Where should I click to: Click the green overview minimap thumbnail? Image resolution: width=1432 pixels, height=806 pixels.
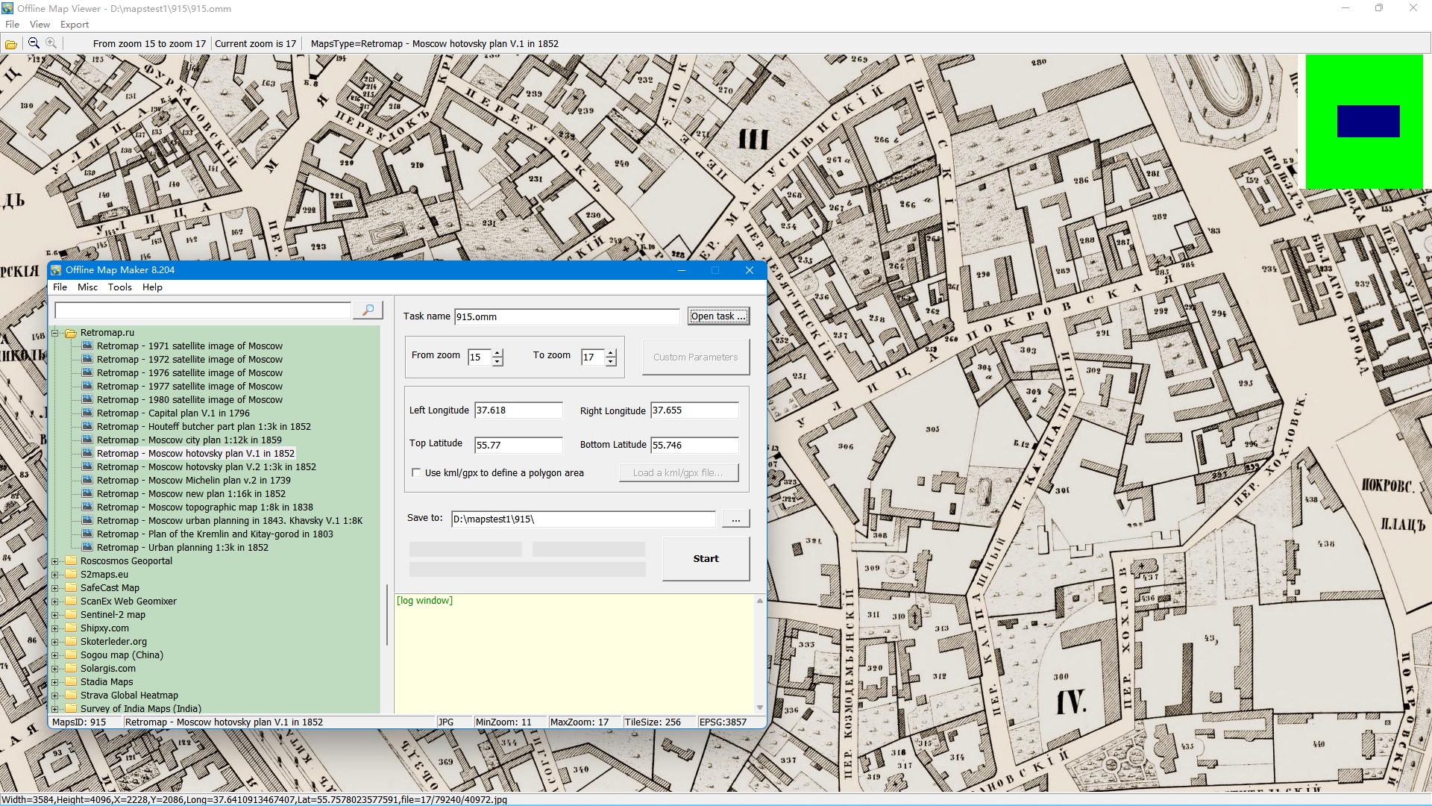point(1364,121)
